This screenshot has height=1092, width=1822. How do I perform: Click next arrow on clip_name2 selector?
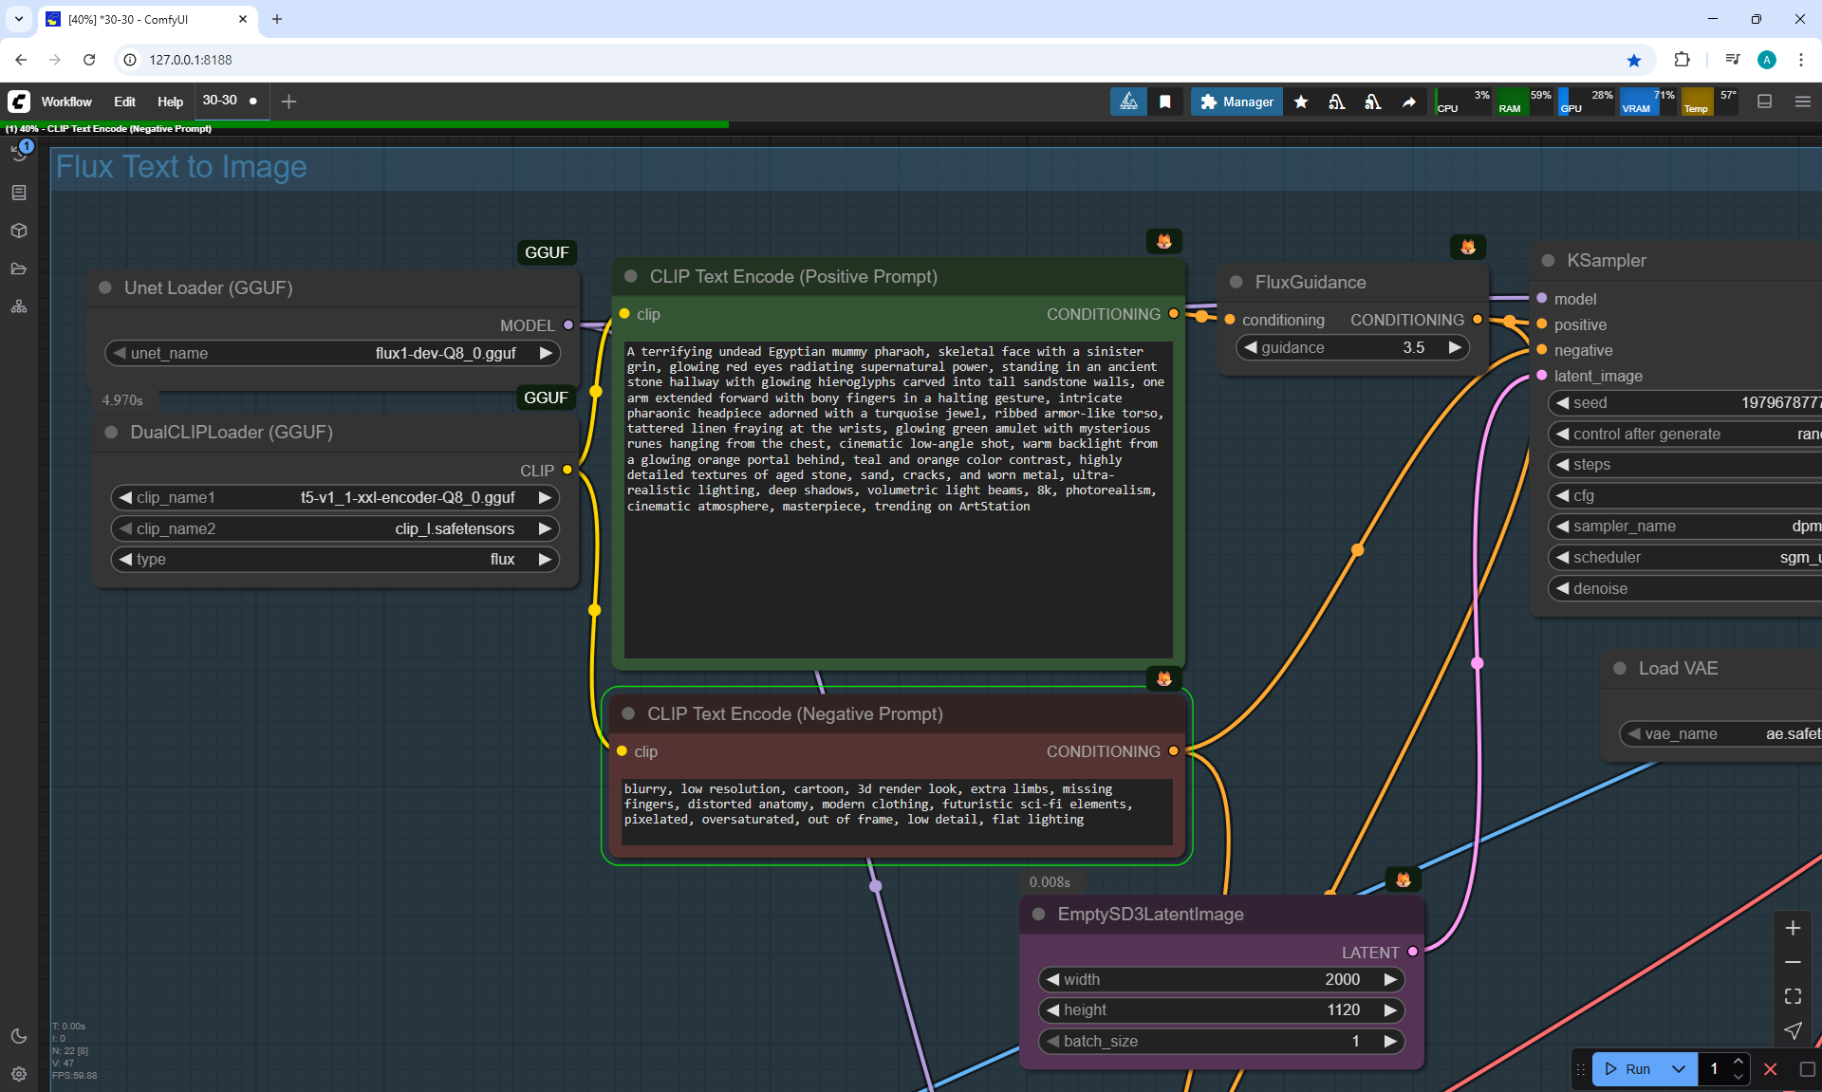545,528
